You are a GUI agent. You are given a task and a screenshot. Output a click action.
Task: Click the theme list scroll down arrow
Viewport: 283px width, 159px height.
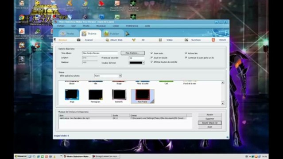pyautogui.click(x=222, y=103)
